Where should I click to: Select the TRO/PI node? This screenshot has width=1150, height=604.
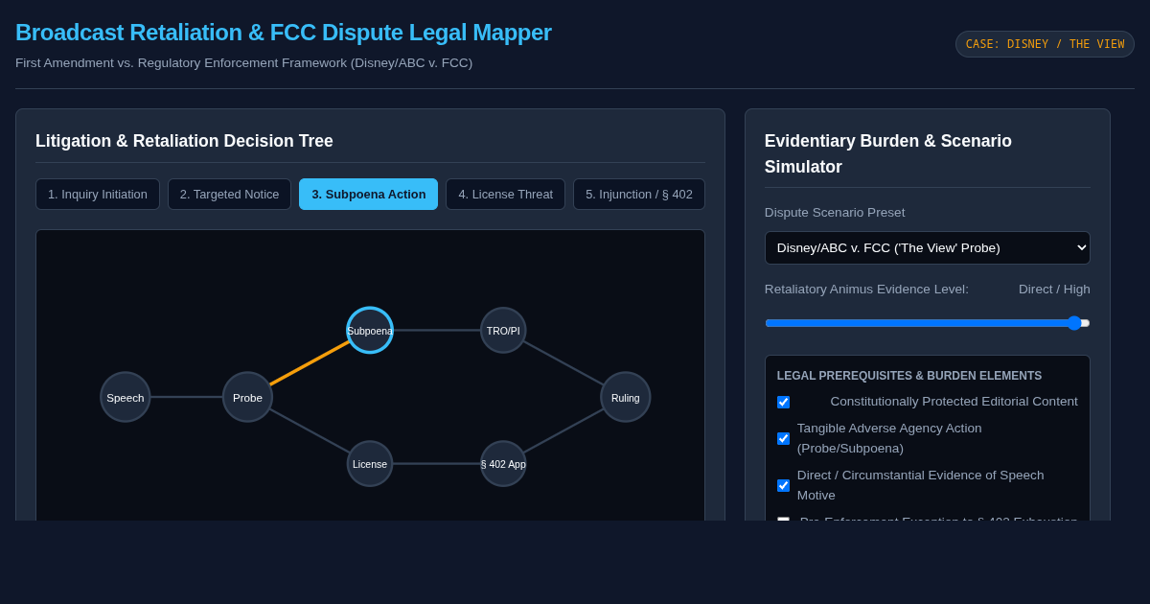[x=503, y=330]
